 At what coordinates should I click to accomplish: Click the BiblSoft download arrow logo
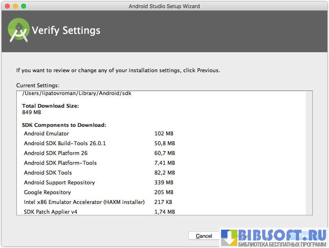[x=229, y=238]
